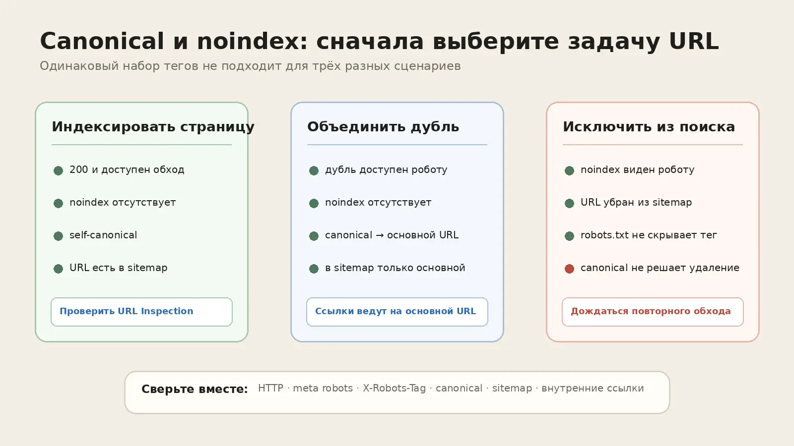Select the "Дождаться повторного обхода" button

click(x=653, y=312)
